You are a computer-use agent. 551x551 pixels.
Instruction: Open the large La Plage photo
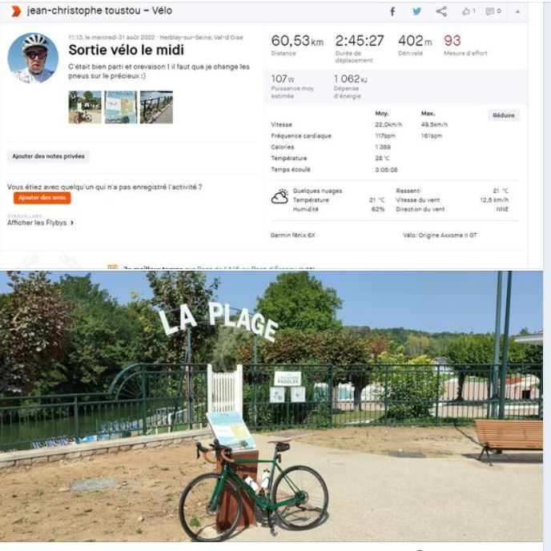point(271,406)
